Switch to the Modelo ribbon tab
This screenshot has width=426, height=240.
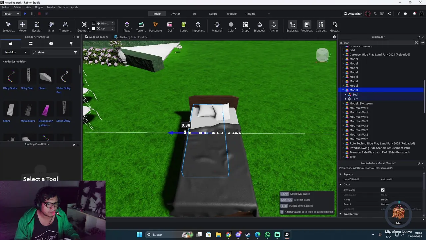tap(232, 14)
